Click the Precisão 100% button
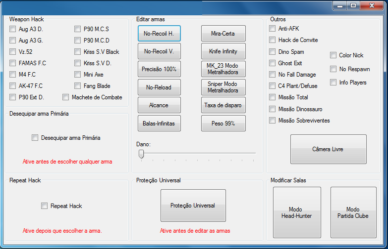The width and height of the screenshot is (388, 249). [x=159, y=69]
